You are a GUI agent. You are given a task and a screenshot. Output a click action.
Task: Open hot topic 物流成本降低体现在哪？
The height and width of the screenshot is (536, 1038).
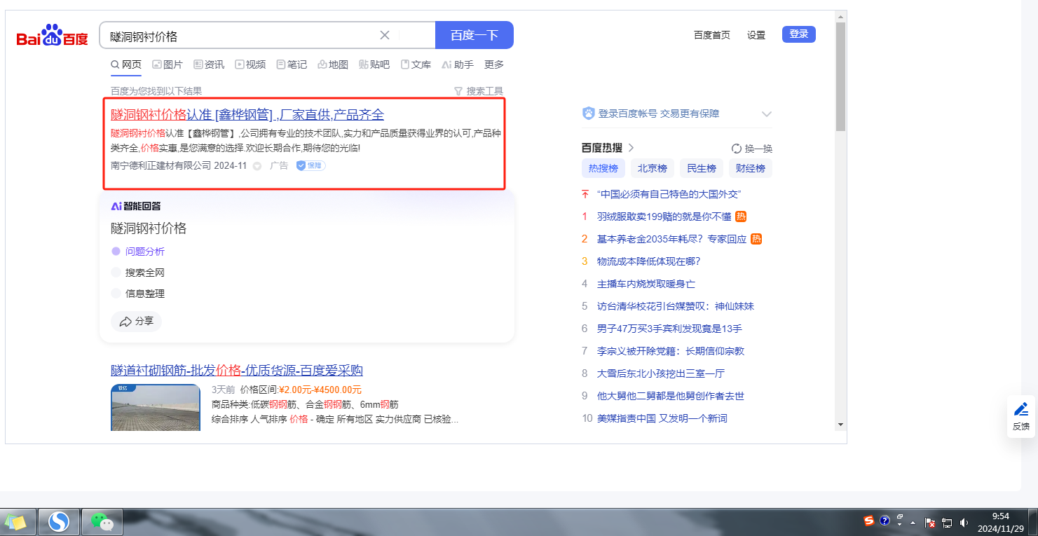click(649, 261)
